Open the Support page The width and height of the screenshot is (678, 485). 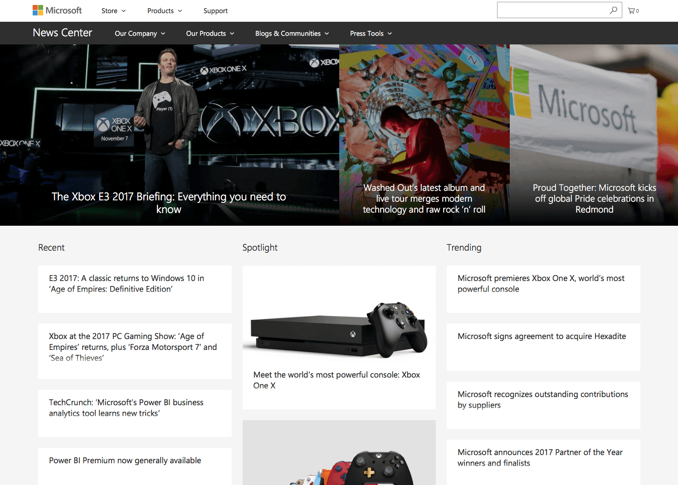[215, 11]
